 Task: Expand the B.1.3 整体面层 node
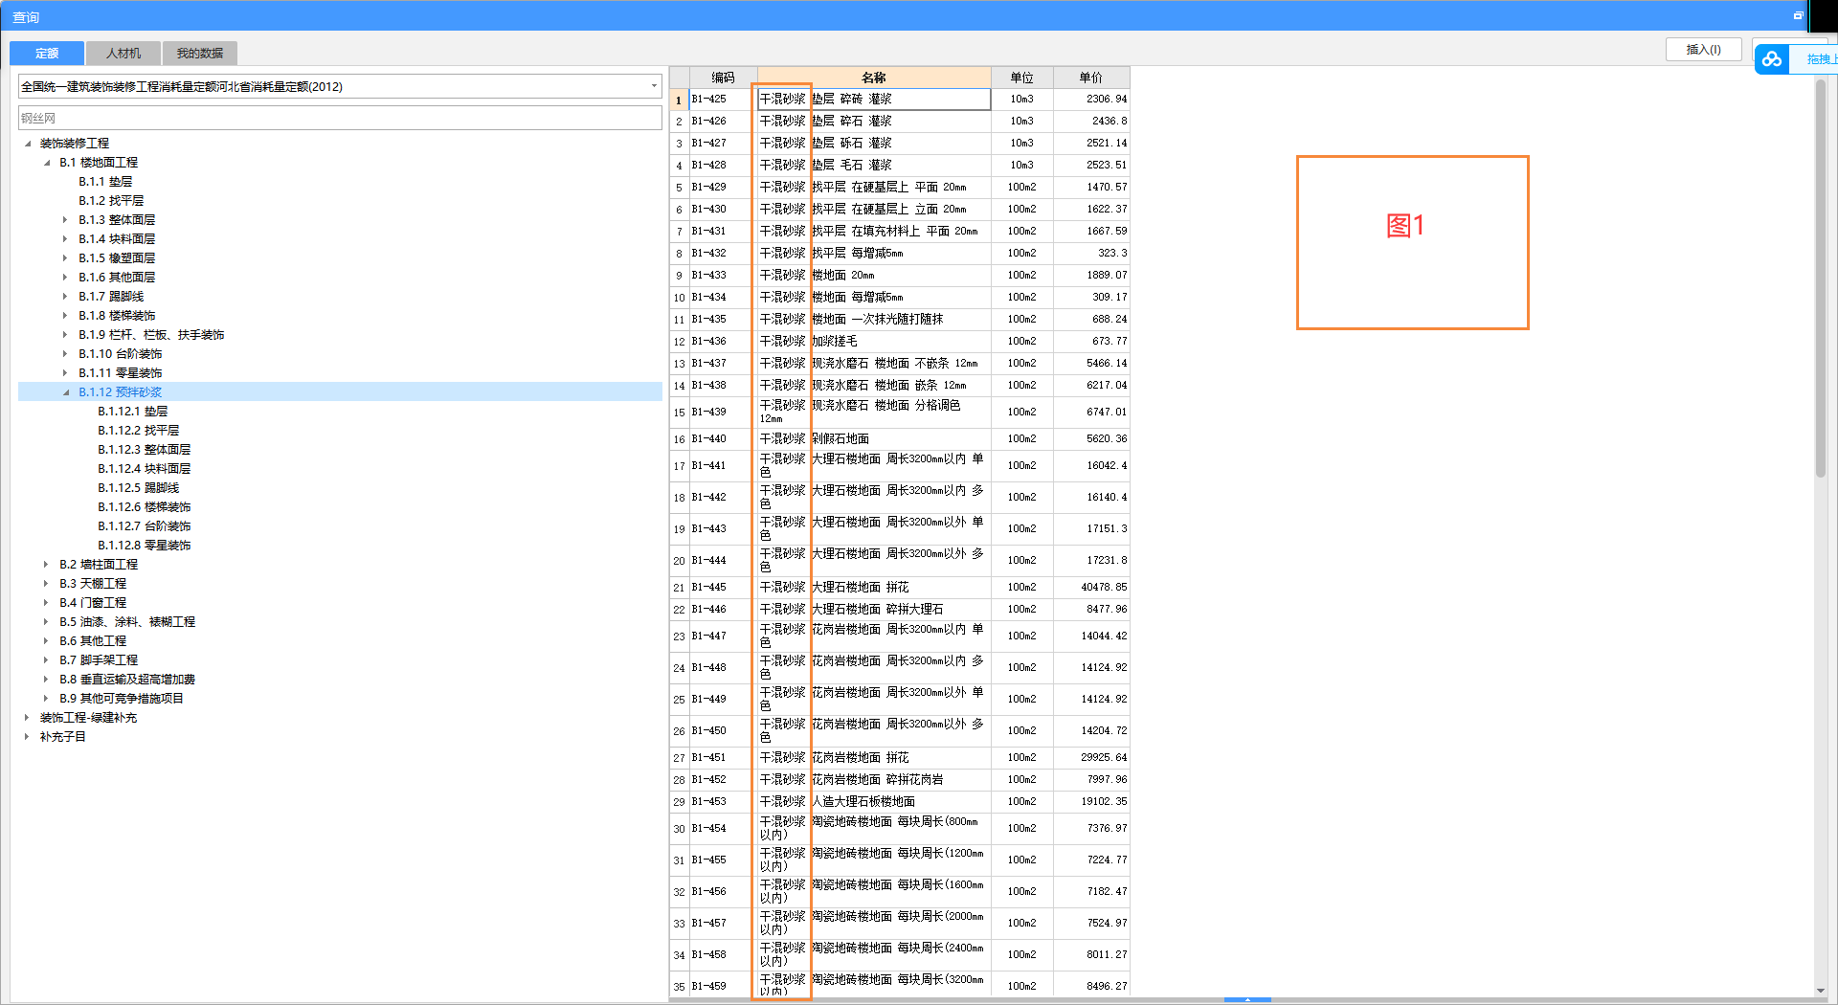[x=66, y=220]
